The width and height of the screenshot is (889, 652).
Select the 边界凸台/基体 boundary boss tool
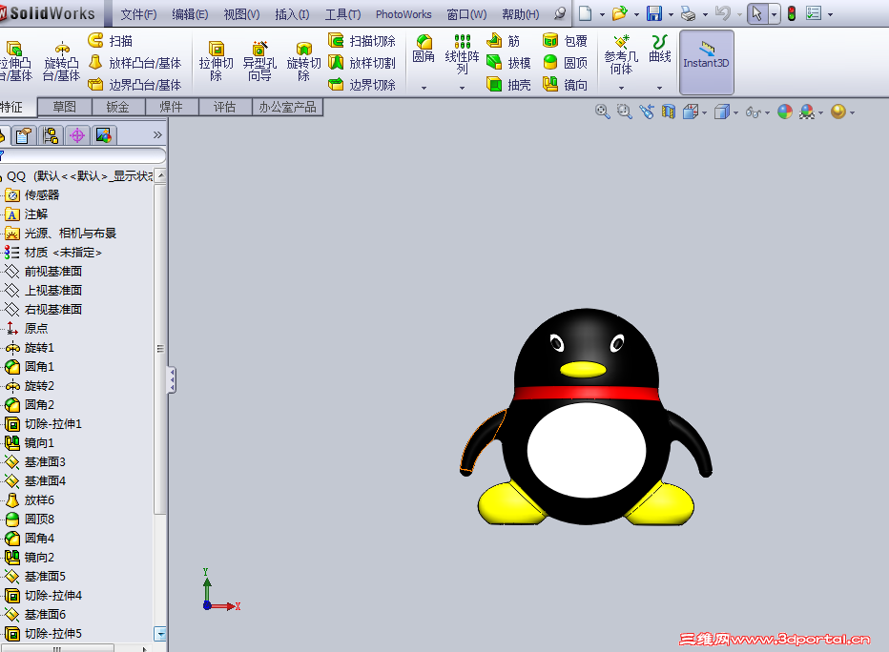coord(134,85)
